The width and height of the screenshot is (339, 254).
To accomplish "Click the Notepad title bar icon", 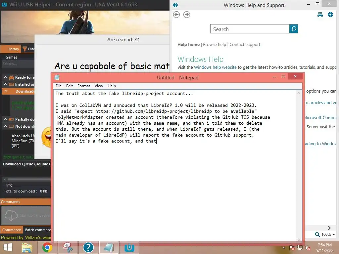I will click(57, 77).
